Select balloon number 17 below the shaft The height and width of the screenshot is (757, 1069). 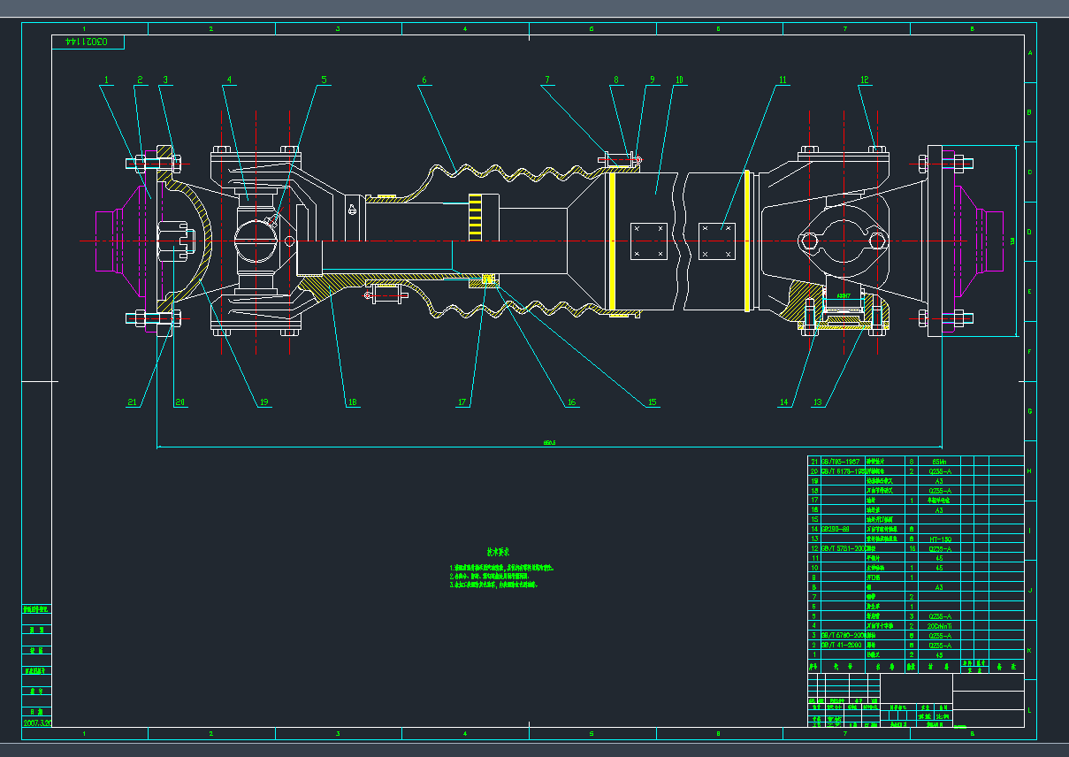click(x=462, y=402)
